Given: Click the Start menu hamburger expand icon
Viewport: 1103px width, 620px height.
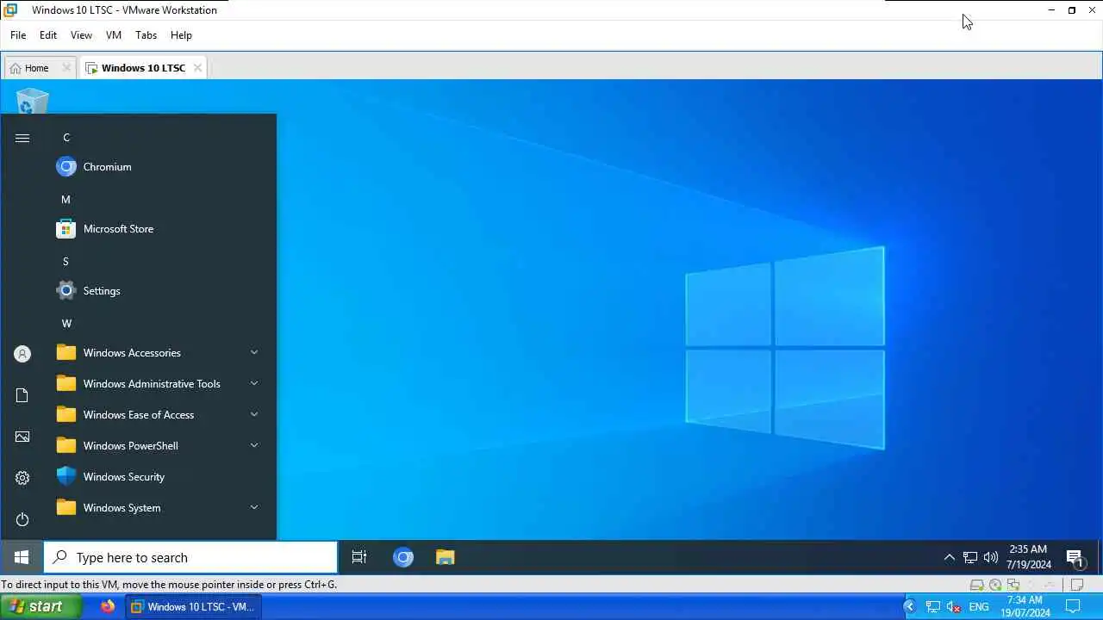Looking at the screenshot, I should point(22,138).
